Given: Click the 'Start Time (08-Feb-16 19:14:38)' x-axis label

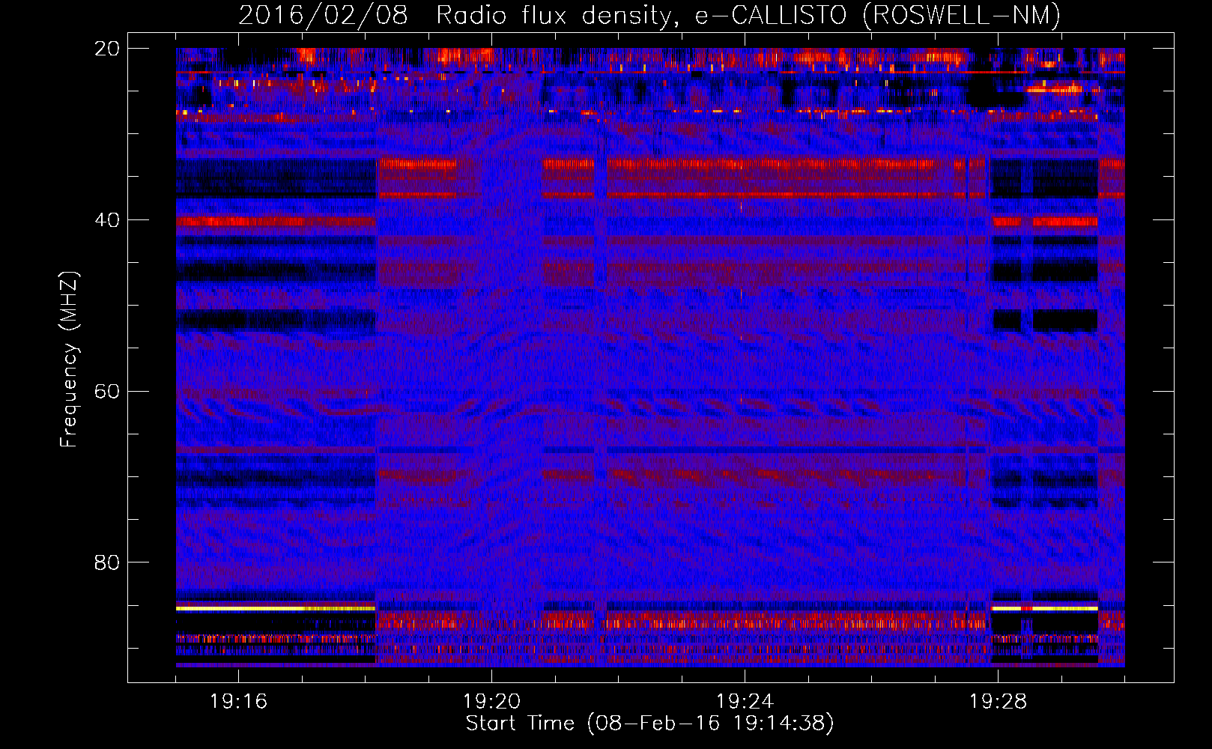Looking at the screenshot, I should [649, 724].
